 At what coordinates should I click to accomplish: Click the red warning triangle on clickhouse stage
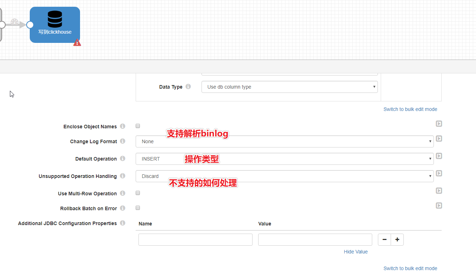pos(77,43)
